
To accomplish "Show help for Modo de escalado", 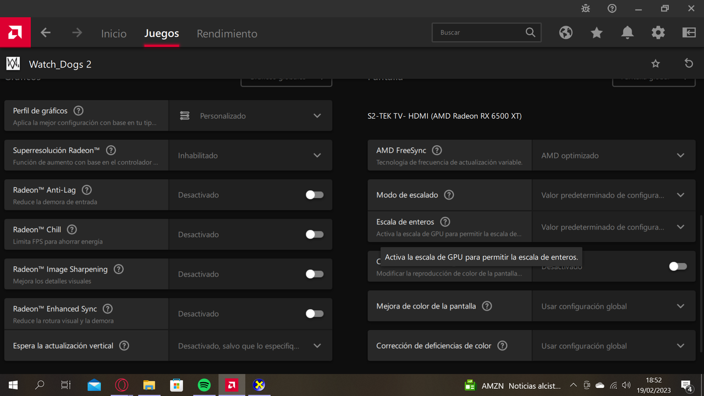I will [x=449, y=195].
